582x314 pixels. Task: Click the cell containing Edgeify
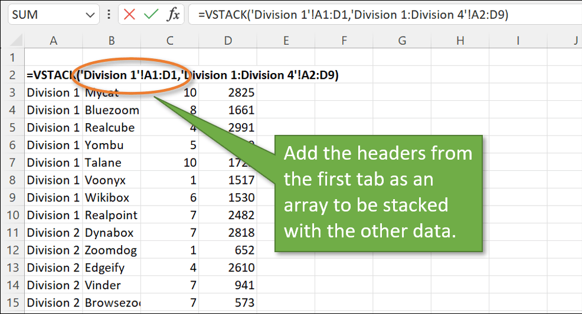[112, 268]
